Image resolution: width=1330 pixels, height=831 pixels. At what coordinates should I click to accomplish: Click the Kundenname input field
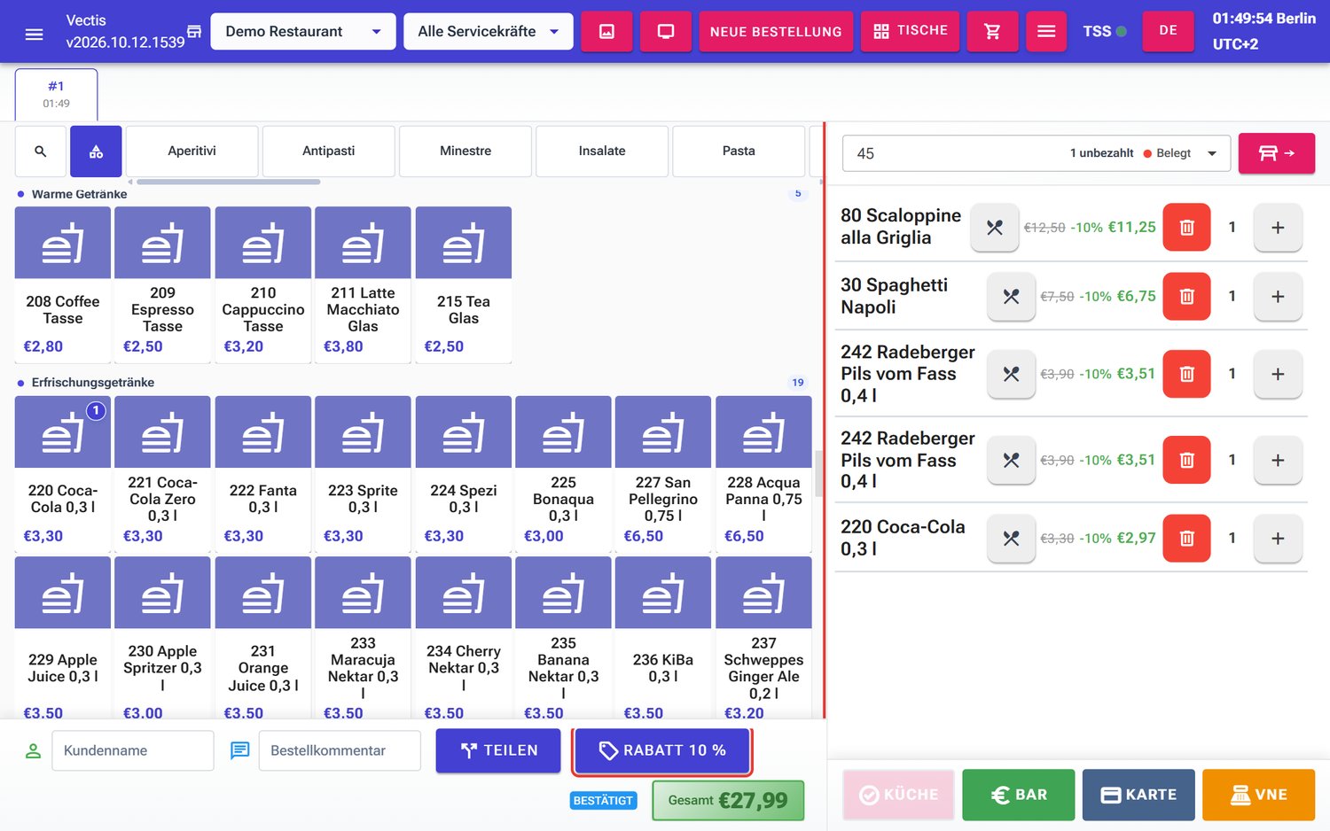pos(133,750)
